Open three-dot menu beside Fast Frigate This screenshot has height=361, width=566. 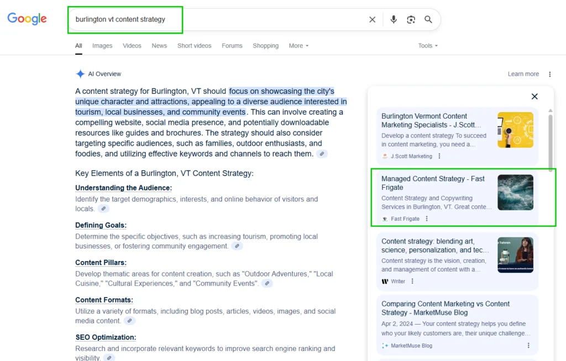427,219
